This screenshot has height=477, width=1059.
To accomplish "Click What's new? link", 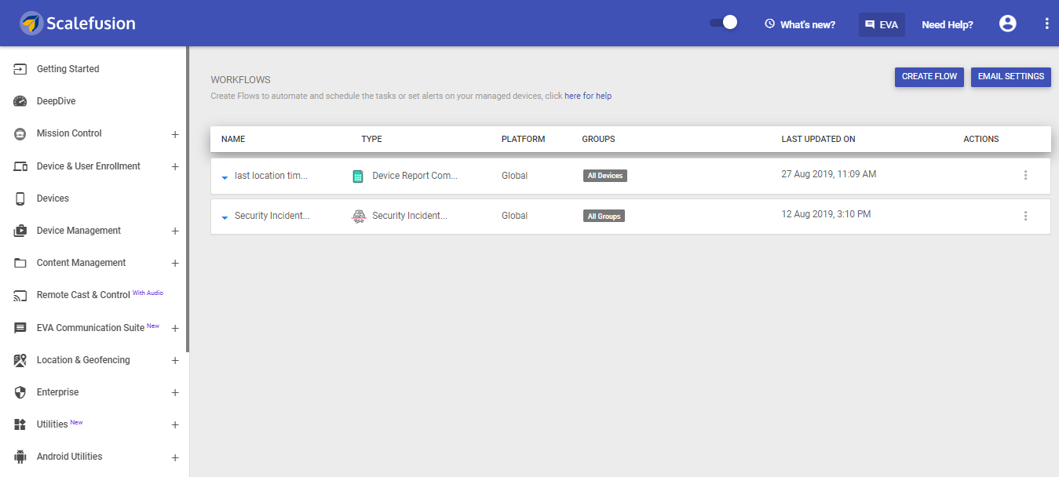I will coord(808,25).
